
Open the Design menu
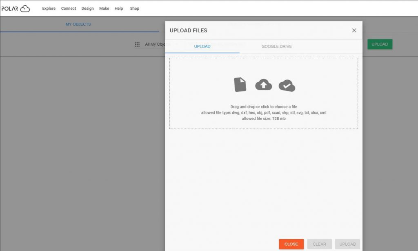(x=87, y=9)
